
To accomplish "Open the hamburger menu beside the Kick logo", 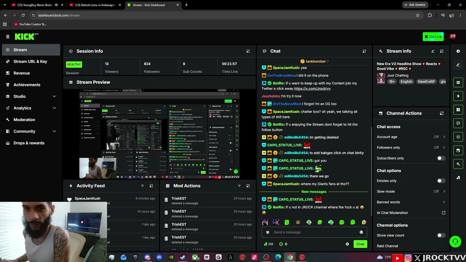I will 8,36.
